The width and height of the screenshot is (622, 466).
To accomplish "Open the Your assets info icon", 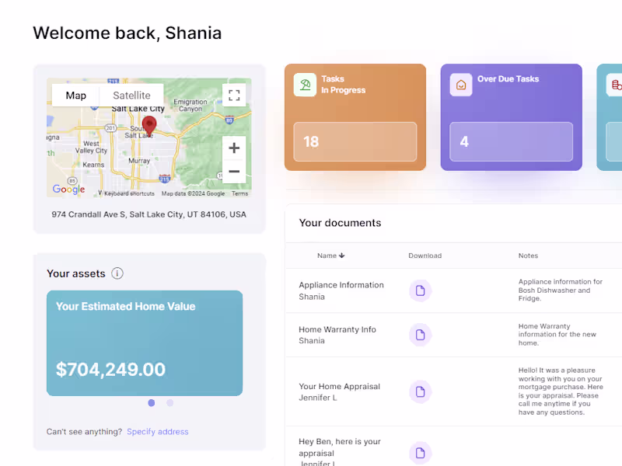I will coord(117,273).
